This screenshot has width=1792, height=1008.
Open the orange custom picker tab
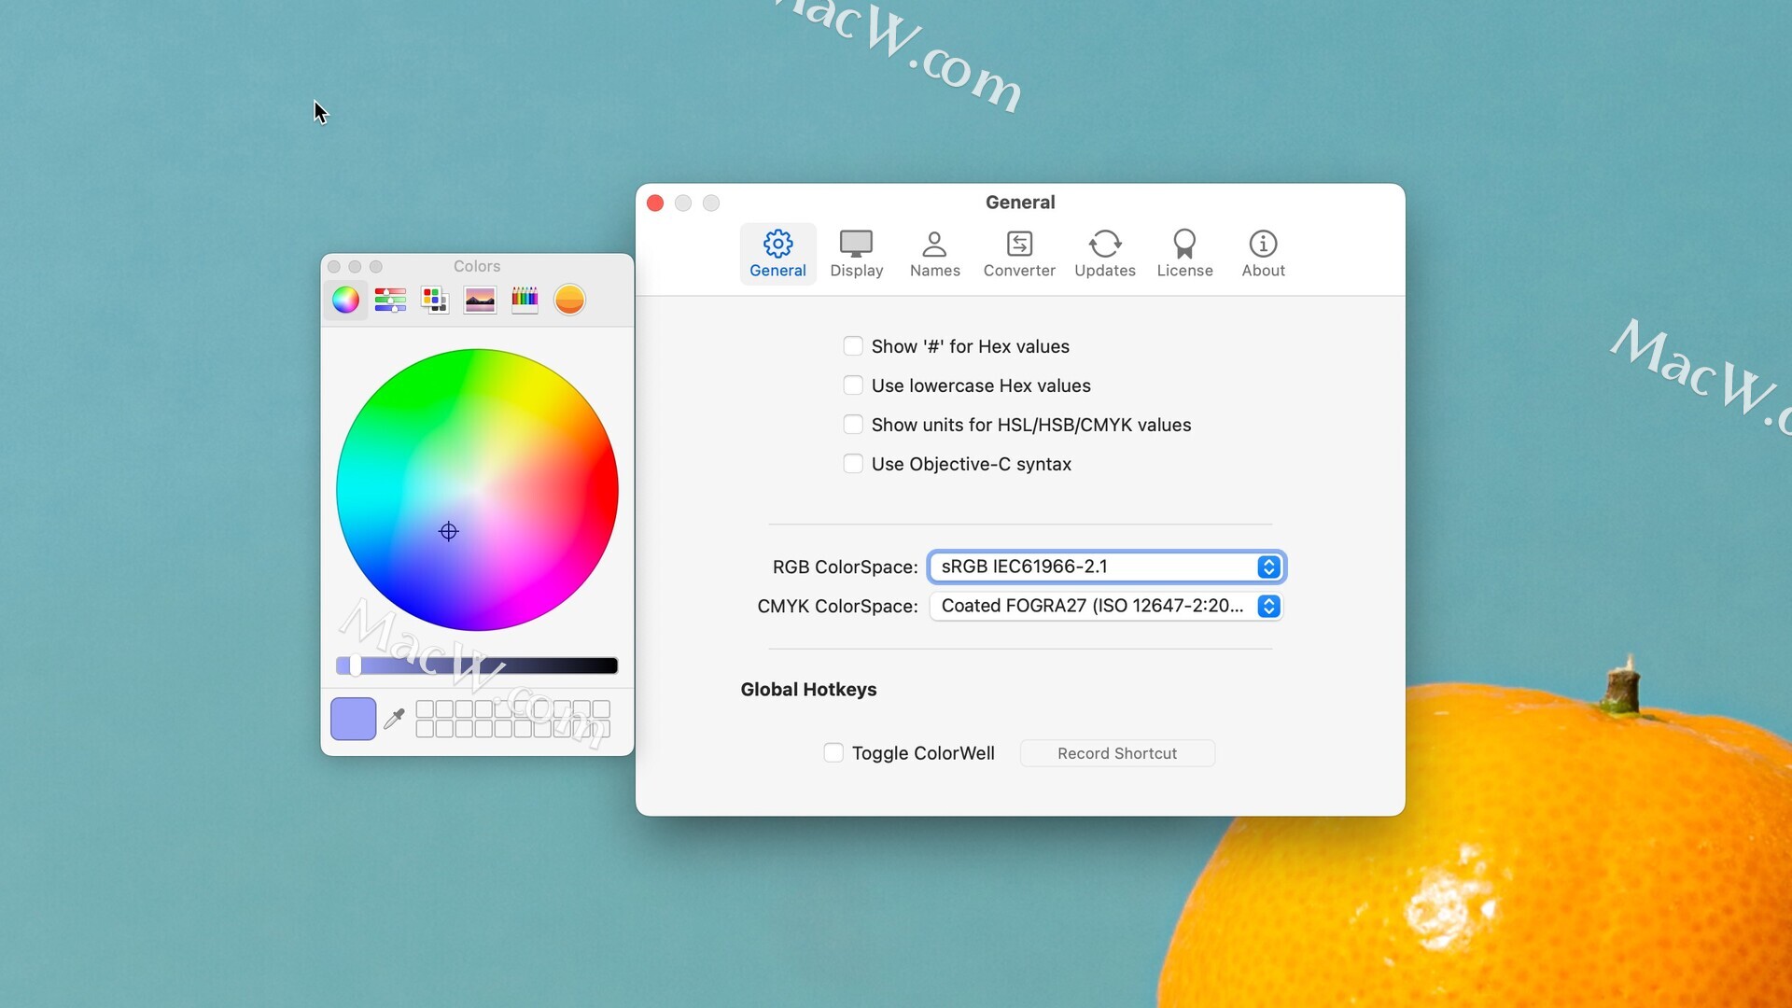tap(569, 300)
